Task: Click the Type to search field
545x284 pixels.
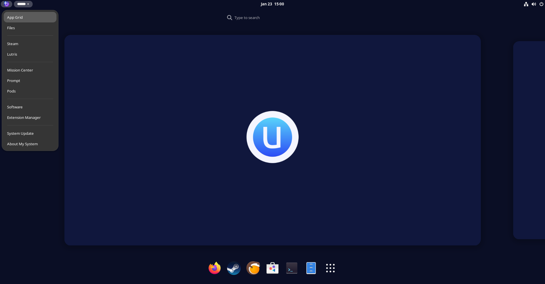Action: pos(272,18)
